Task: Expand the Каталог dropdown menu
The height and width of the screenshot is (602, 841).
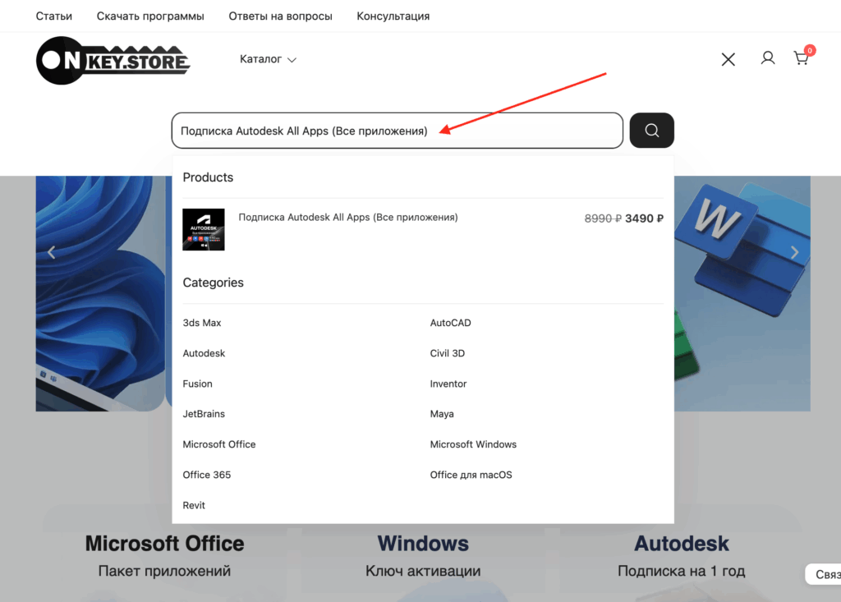Action: click(x=268, y=59)
